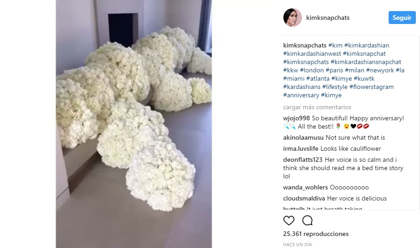Visit commenter wjojo998 profile
Image resolution: width=420 pixels, height=248 pixels.
[x=296, y=118]
